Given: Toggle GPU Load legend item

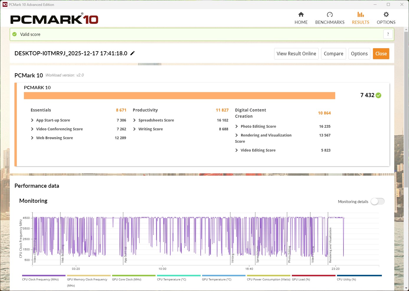Looking at the screenshot, I should 301,279.
